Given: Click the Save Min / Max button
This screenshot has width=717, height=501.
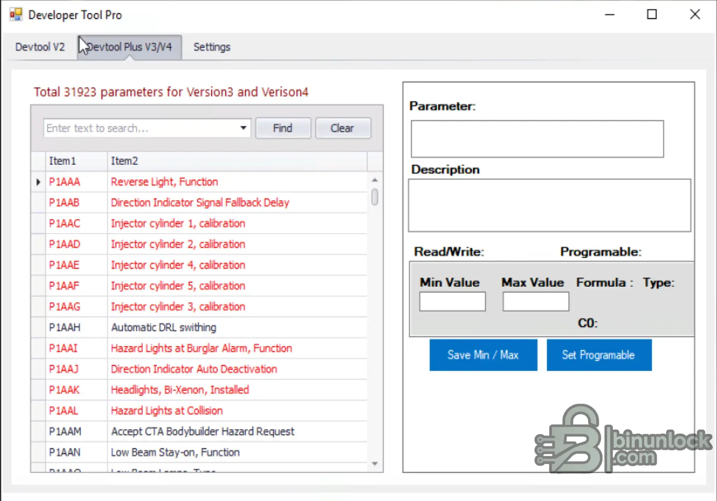Looking at the screenshot, I should (x=484, y=355).
